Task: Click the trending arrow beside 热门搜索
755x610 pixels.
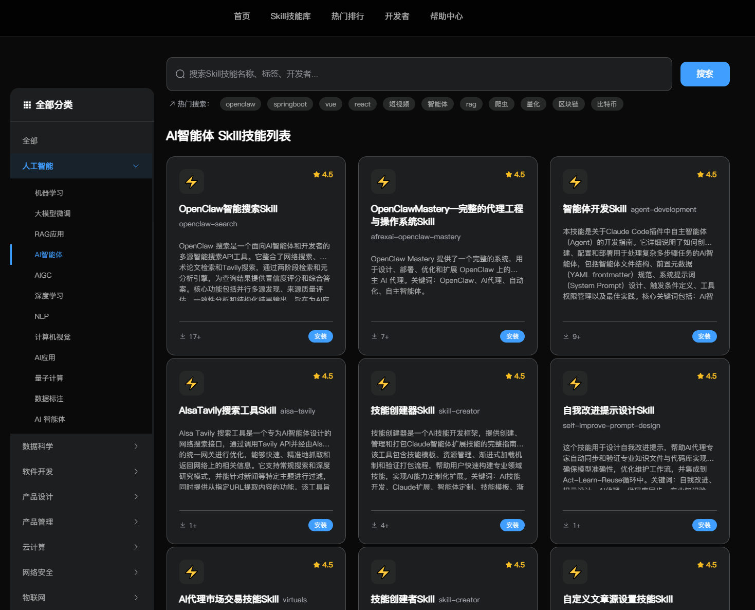Action: 172,103
